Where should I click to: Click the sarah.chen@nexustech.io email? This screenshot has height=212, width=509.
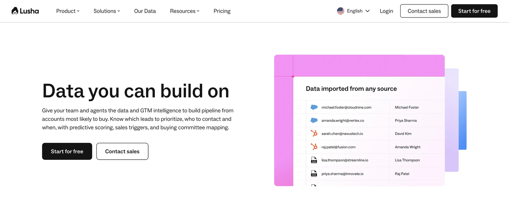[342, 134]
